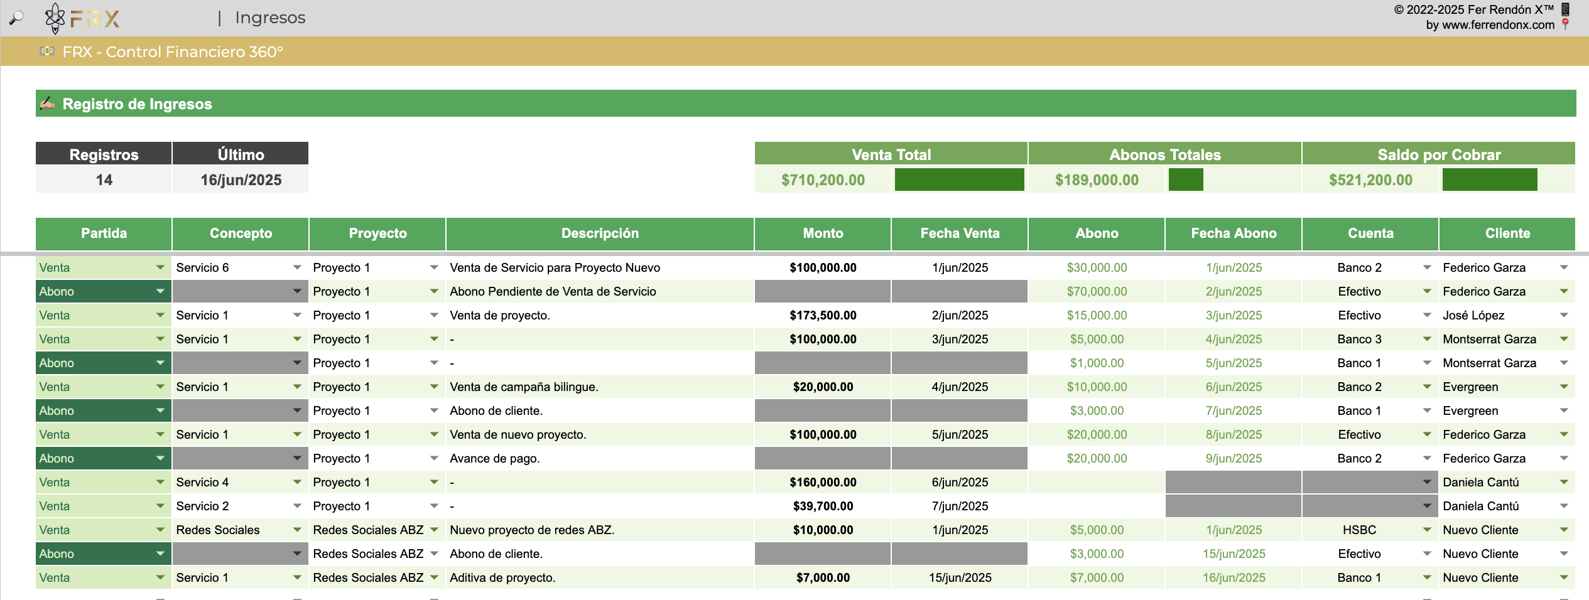Select the Proyecto column header

click(377, 233)
